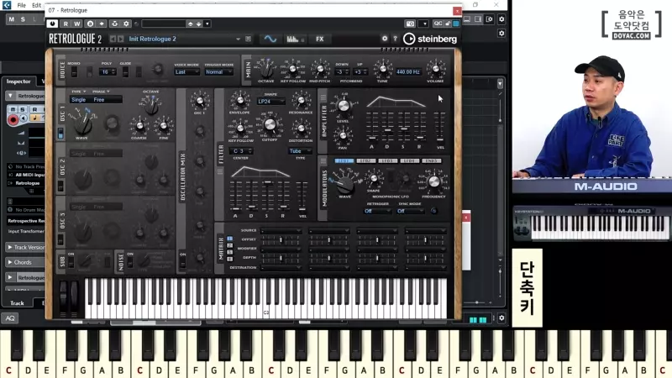672x378 pixels.
Task: Click the amplifier Pan knob
Action: (x=343, y=135)
